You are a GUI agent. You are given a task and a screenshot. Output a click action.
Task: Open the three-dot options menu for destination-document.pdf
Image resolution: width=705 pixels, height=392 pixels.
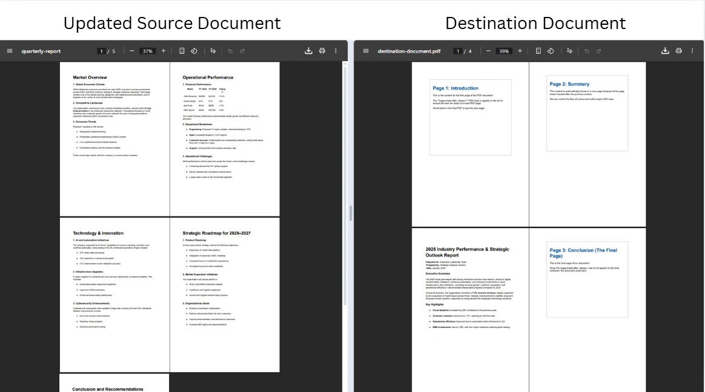click(692, 51)
